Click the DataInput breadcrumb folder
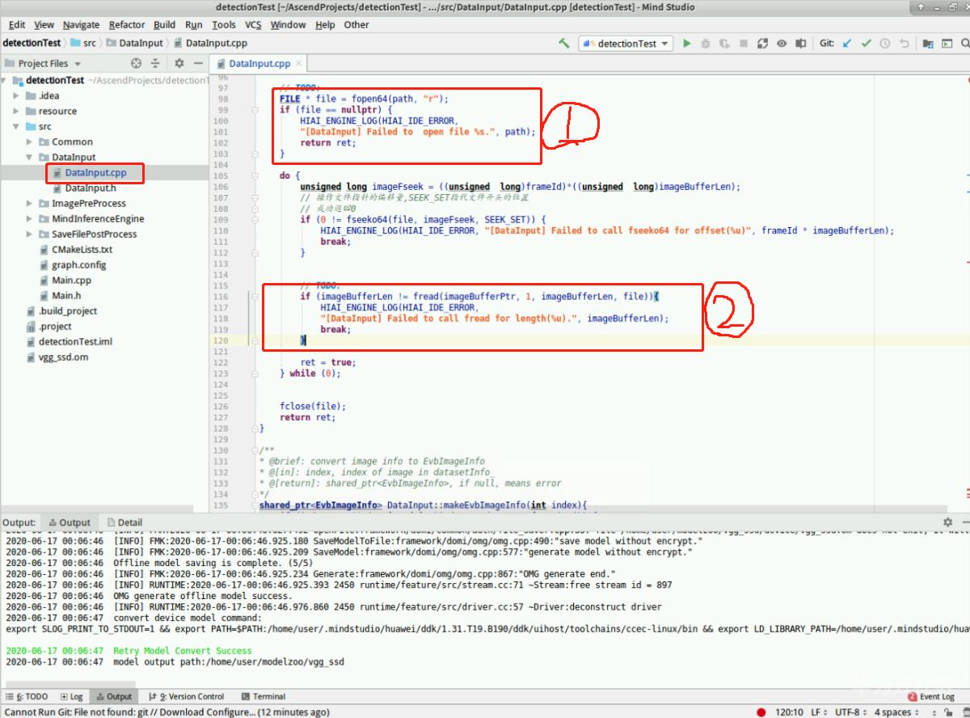Screen dimensions: 970x718 (x=135, y=43)
